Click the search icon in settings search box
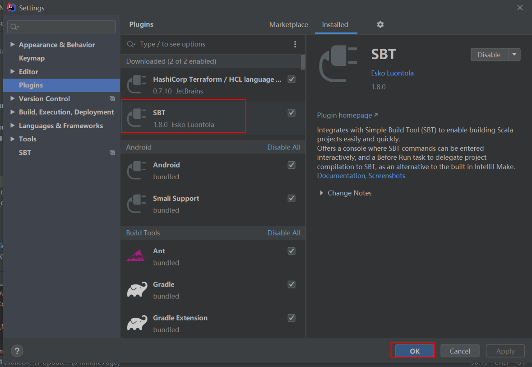 tap(14, 27)
